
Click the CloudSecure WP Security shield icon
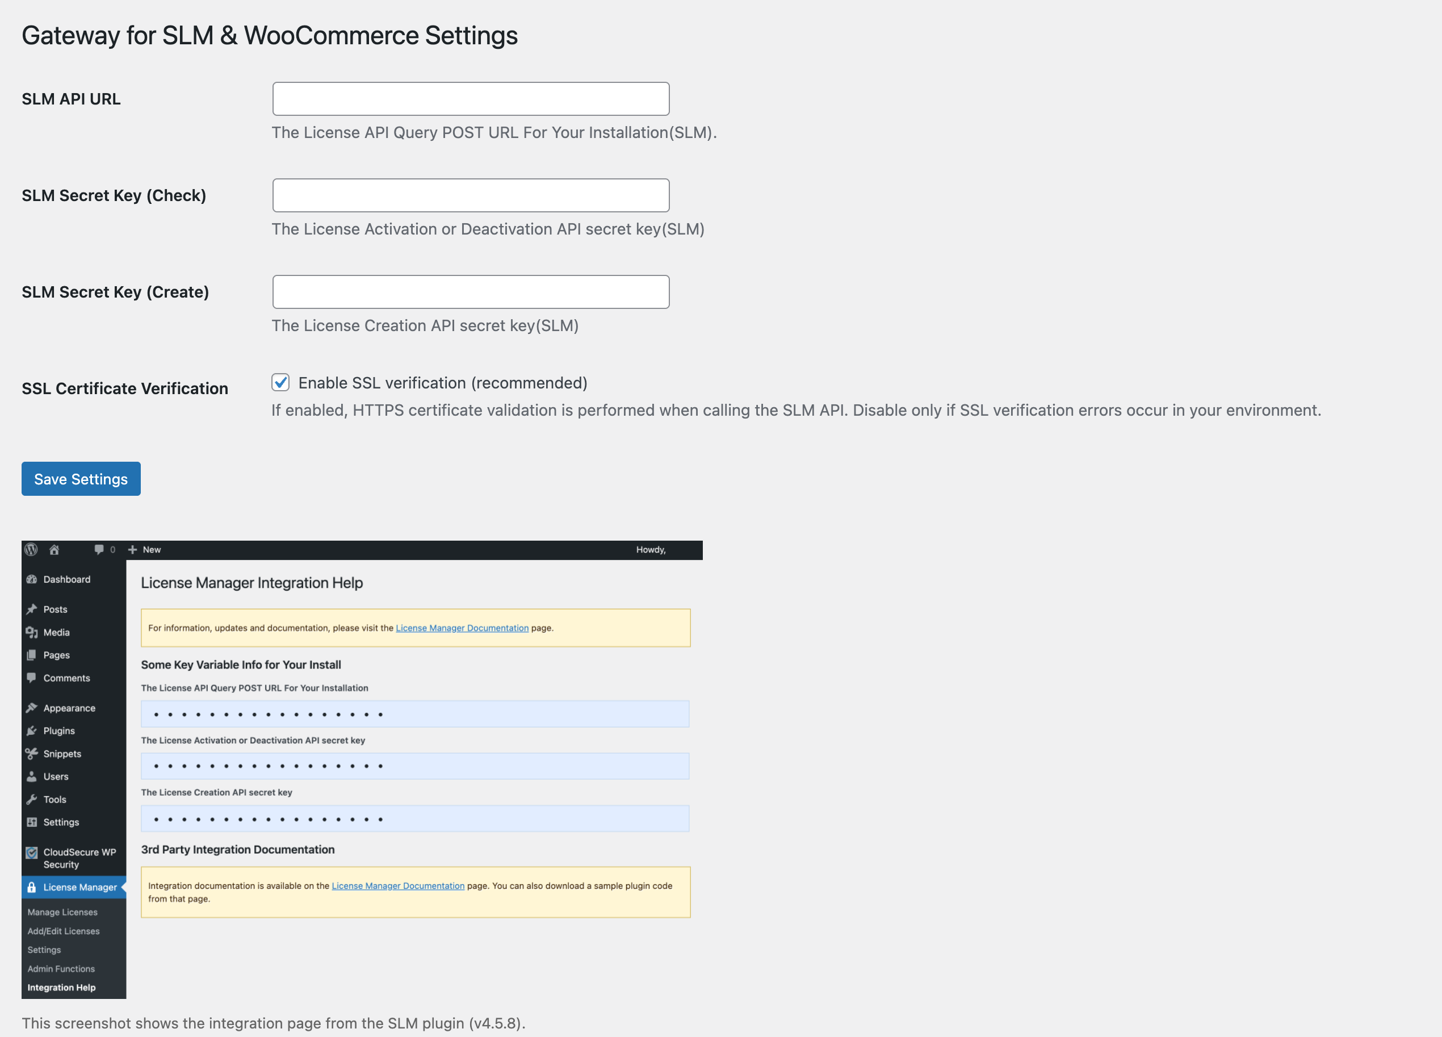pos(32,853)
